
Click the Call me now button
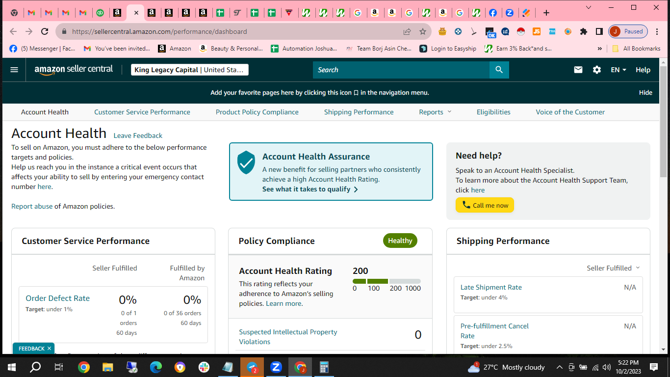(x=485, y=205)
